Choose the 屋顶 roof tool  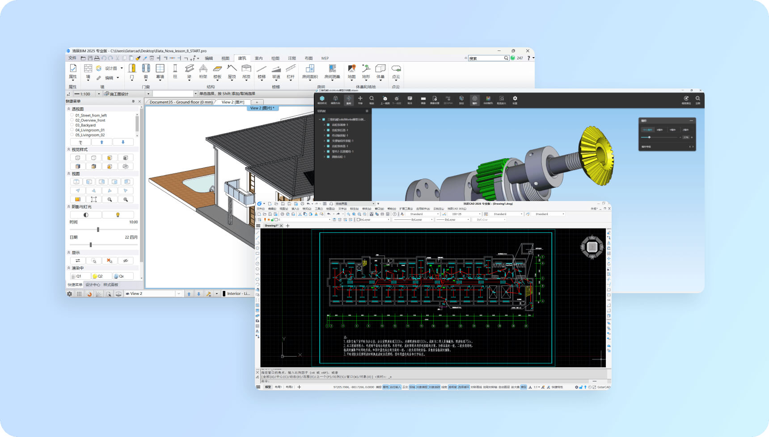click(x=232, y=71)
